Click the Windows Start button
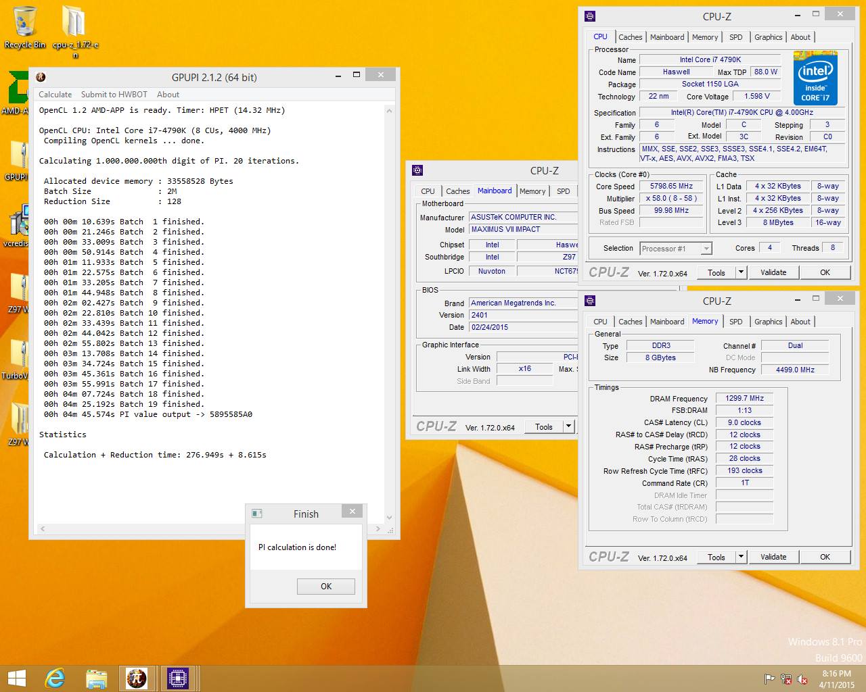Image resolution: width=866 pixels, height=692 pixels. (x=16, y=678)
